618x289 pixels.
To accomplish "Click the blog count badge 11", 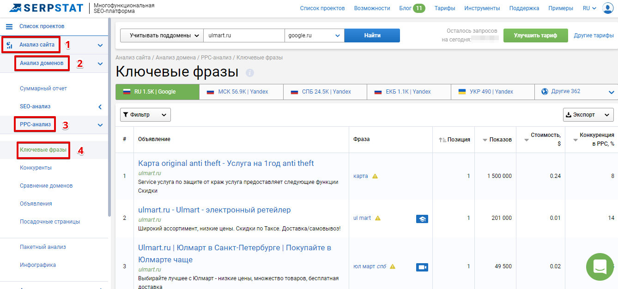I will [419, 8].
